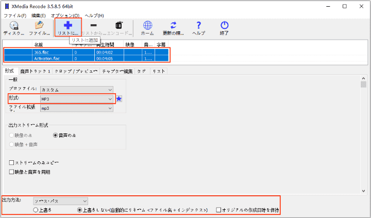The height and width of the screenshot is (218, 371).
Task: Open the 形式 MP3 dropdown
Action: pyautogui.click(x=77, y=99)
